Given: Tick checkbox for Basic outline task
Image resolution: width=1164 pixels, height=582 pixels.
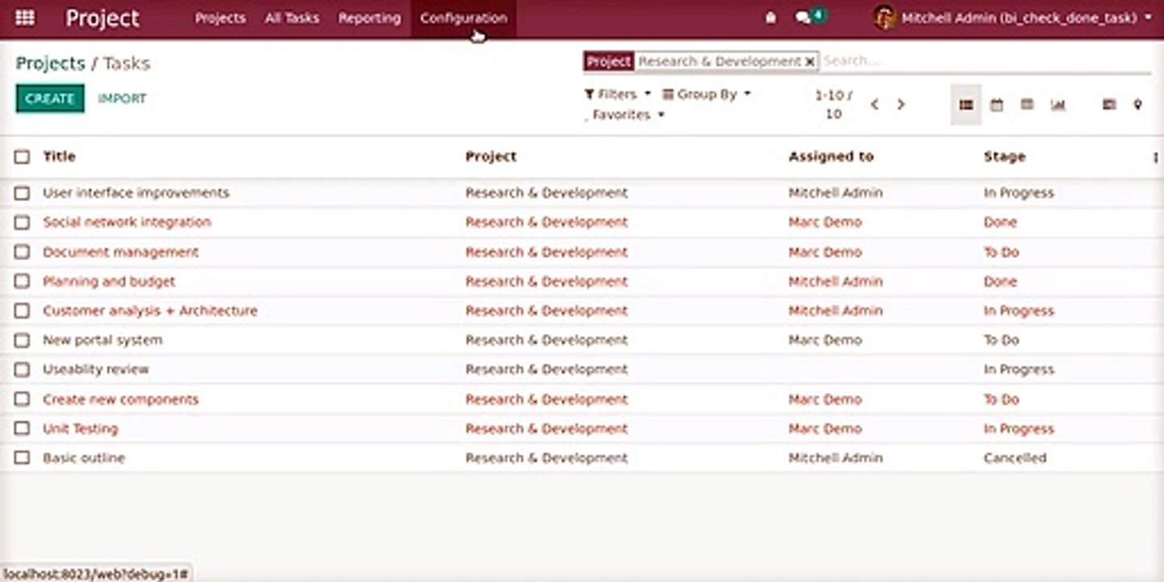Looking at the screenshot, I should coord(22,458).
